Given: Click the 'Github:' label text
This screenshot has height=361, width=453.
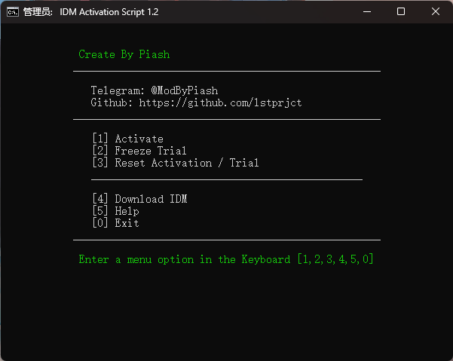Looking at the screenshot, I should pyautogui.click(x=112, y=102).
